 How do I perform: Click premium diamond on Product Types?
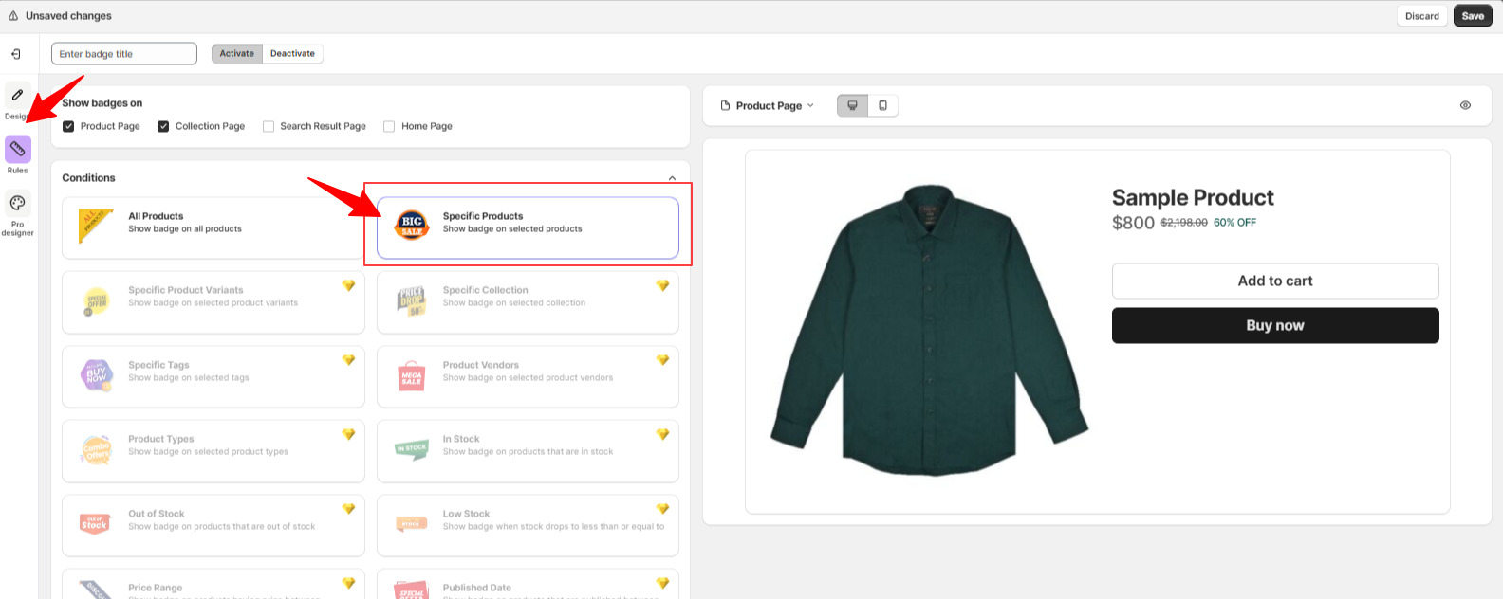(x=348, y=434)
